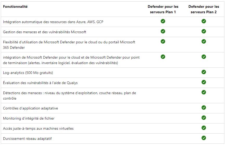
Task: Click Plan 2 checkmark for Qualys vulnerability evaluation
Action: [x=204, y=82]
